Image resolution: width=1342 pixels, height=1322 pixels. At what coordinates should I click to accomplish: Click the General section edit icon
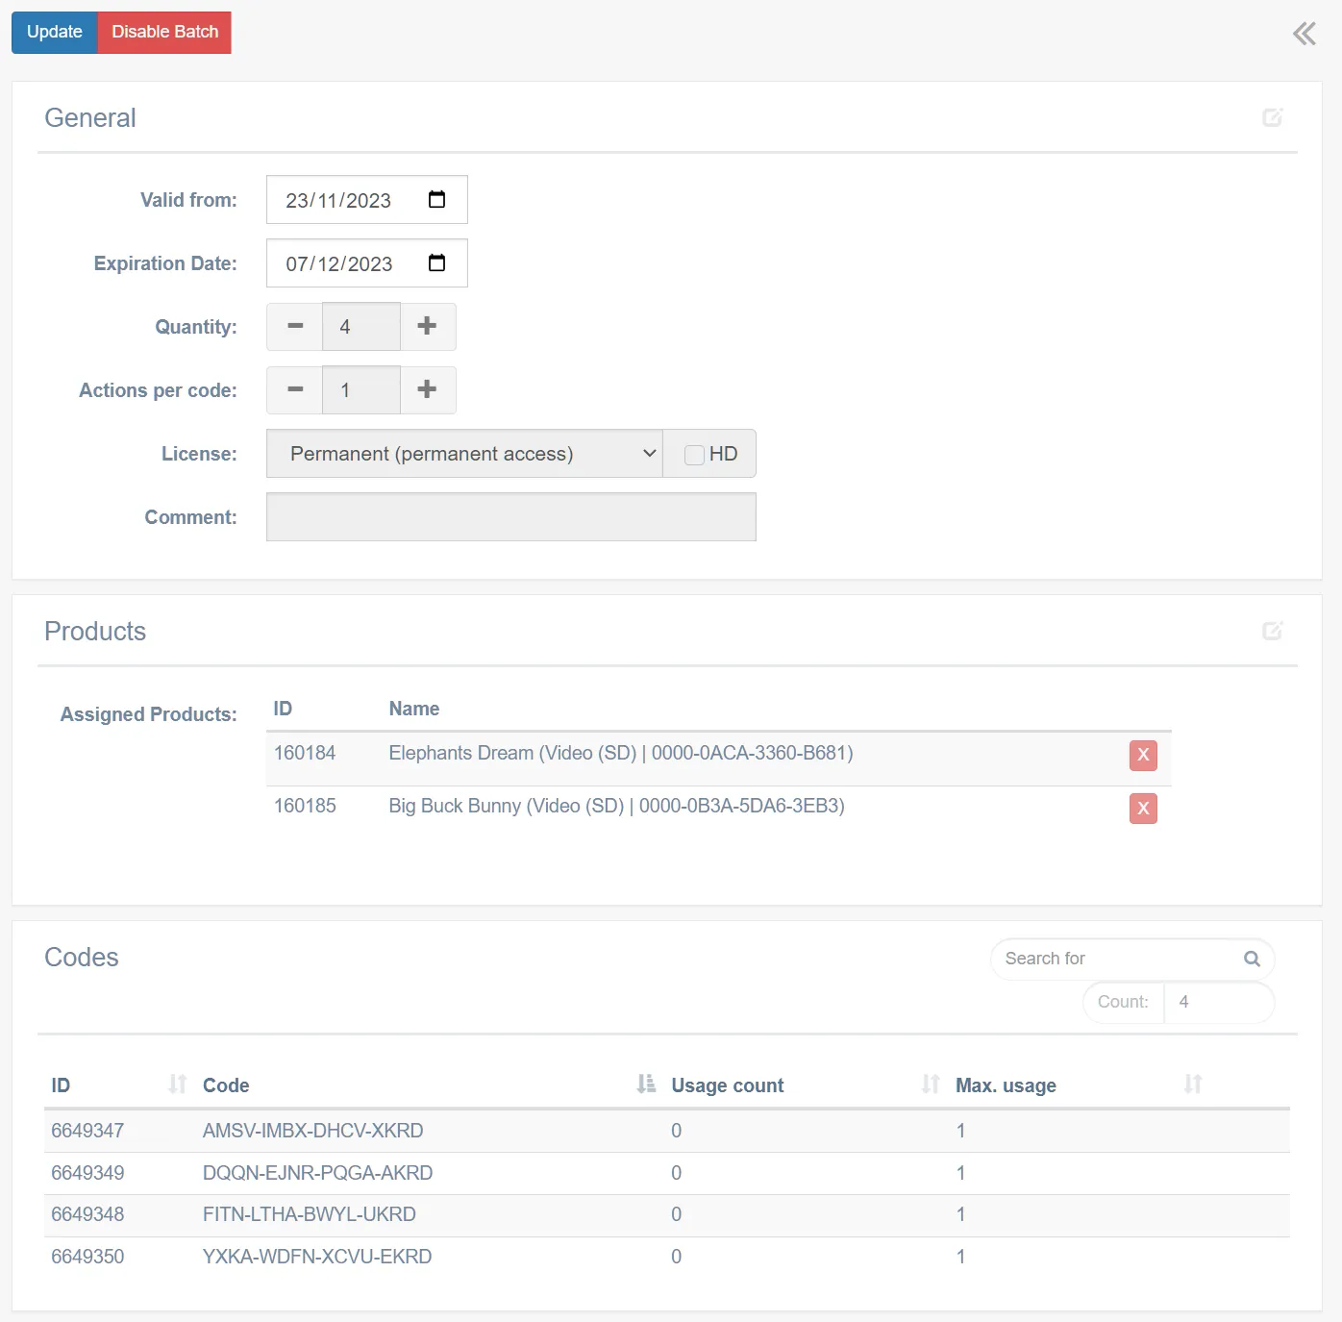click(x=1272, y=117)
